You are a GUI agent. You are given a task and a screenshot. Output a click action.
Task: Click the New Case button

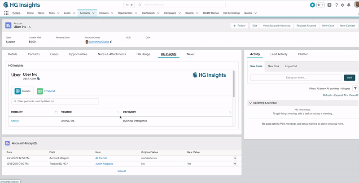[x=328, y=26]
